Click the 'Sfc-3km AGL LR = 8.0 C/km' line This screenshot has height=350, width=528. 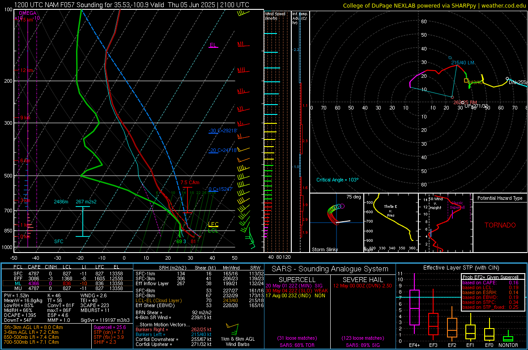34,327
